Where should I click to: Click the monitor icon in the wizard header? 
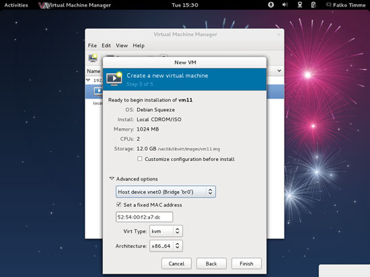(x=114, y=79)
